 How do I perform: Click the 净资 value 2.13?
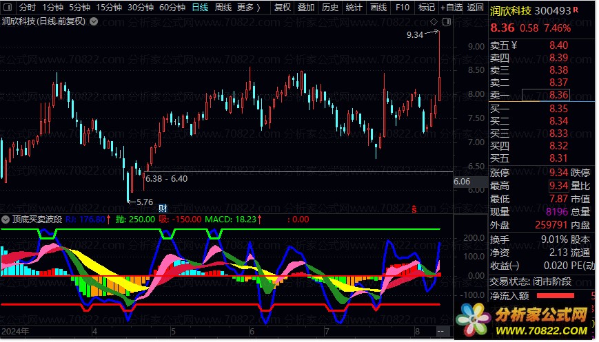point(558,253)
